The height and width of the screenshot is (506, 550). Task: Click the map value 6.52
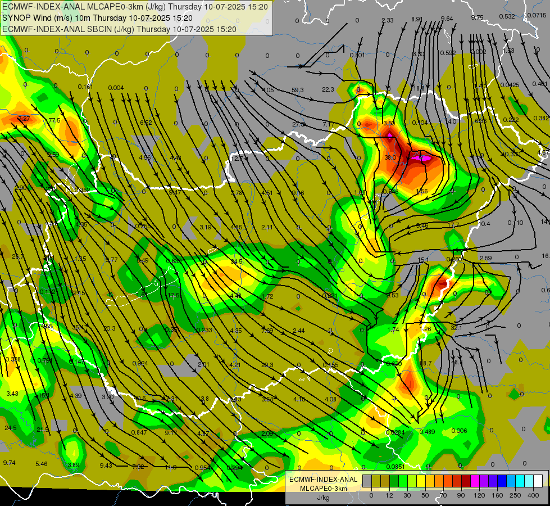coord(146,123)
